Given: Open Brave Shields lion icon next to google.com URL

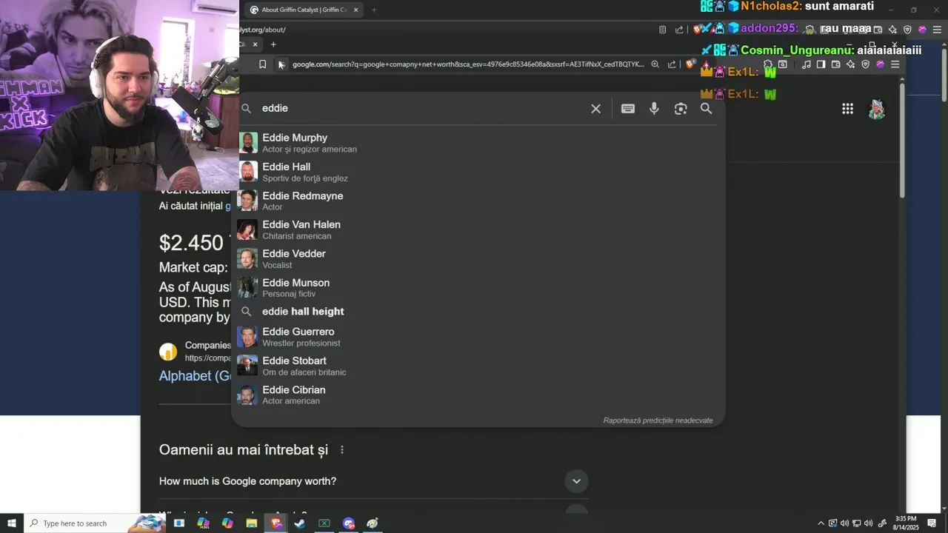Looking at the screenshot, I should [690, 64].
